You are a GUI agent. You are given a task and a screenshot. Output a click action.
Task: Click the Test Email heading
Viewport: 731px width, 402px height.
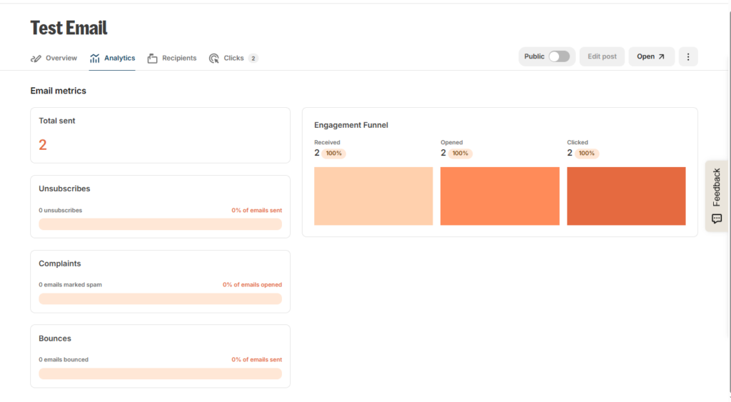click(69, 28)
